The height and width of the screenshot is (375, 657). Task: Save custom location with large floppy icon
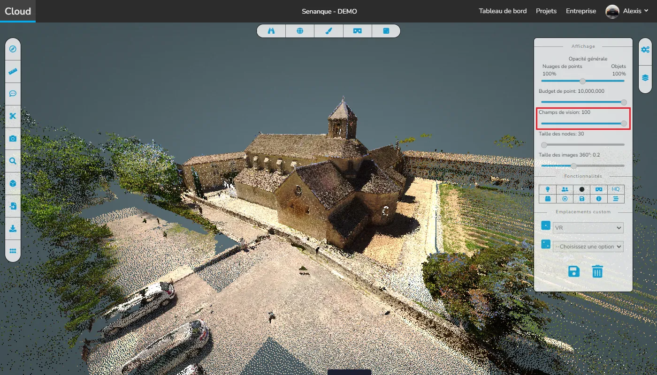pos(573,271)
